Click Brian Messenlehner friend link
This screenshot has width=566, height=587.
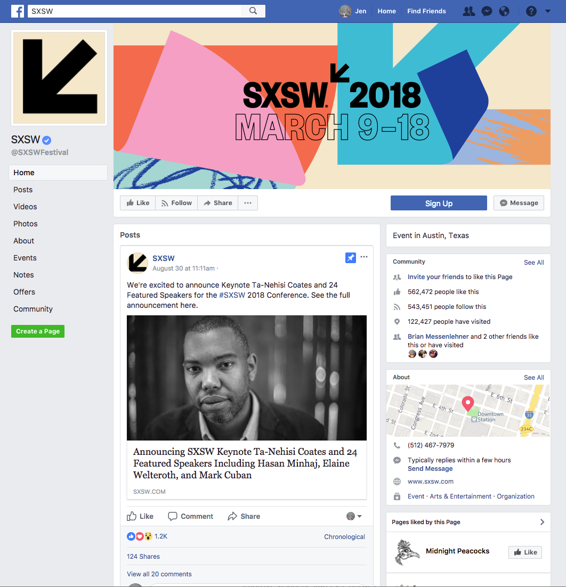click(x=438, y=337)
